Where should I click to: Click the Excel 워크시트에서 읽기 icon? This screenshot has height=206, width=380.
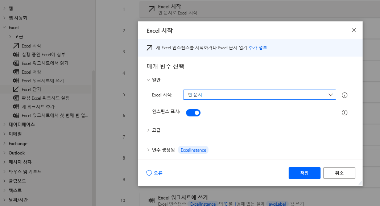point(16,63)
